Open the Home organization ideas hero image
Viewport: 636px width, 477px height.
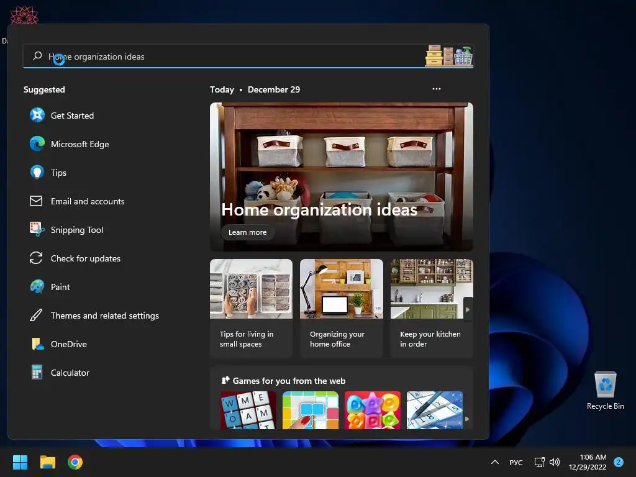tap(341, 177)
